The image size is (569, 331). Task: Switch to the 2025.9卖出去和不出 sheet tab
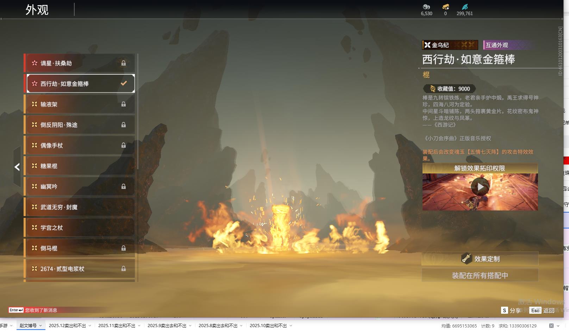[167, 326]
